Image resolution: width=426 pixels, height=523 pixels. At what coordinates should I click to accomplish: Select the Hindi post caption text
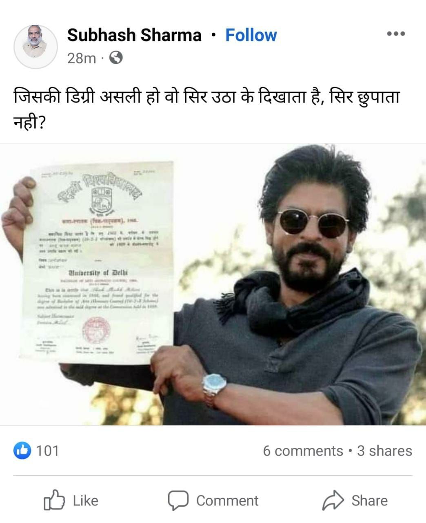click(207, 109)
